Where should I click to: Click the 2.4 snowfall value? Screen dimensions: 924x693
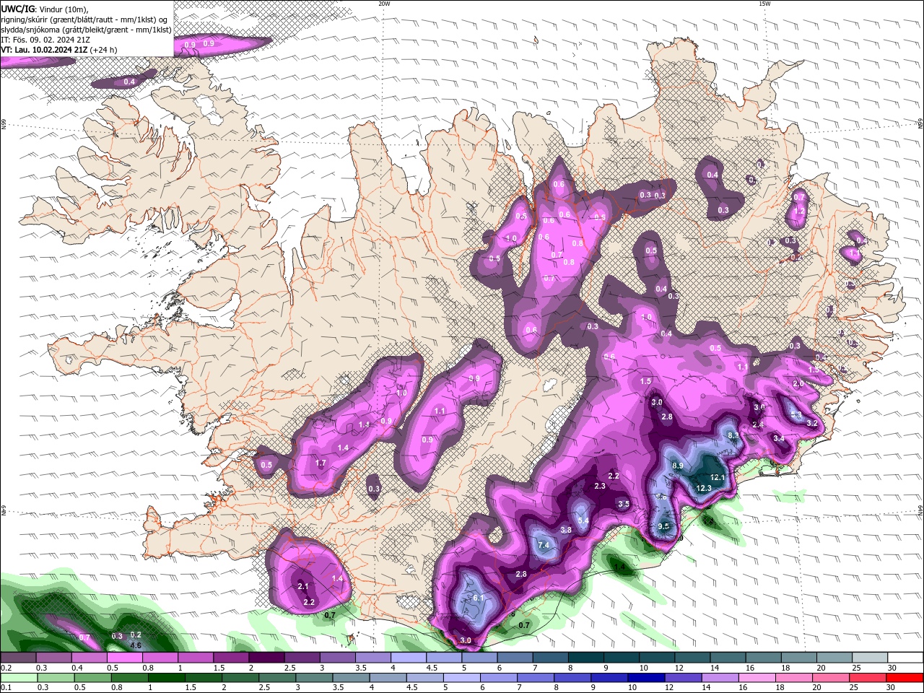tap(758, 425)
